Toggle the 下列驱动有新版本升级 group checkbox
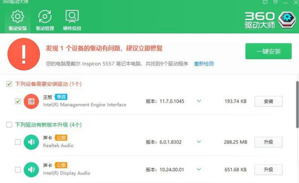This screenshot has height=183, width=299. point(9,125)
